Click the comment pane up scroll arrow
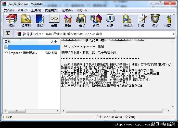 (173, 41)
